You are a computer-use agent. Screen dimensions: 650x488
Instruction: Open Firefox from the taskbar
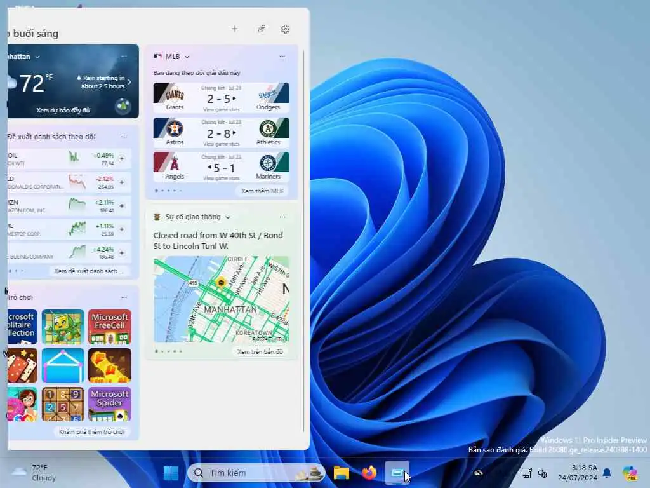coord(369,473)
